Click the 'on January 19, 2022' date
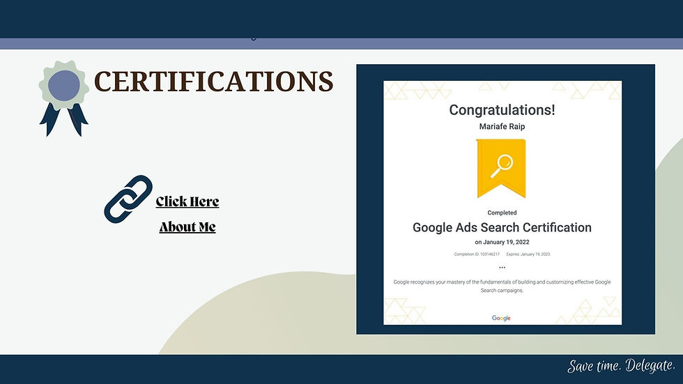 502,242
